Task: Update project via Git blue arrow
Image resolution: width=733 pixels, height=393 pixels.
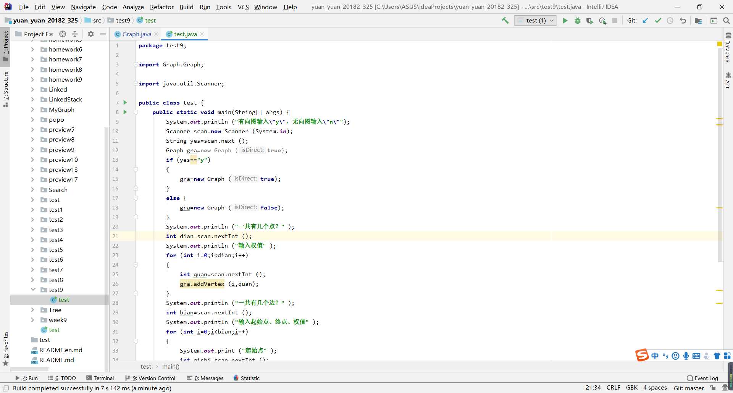Action: [645, 21]
